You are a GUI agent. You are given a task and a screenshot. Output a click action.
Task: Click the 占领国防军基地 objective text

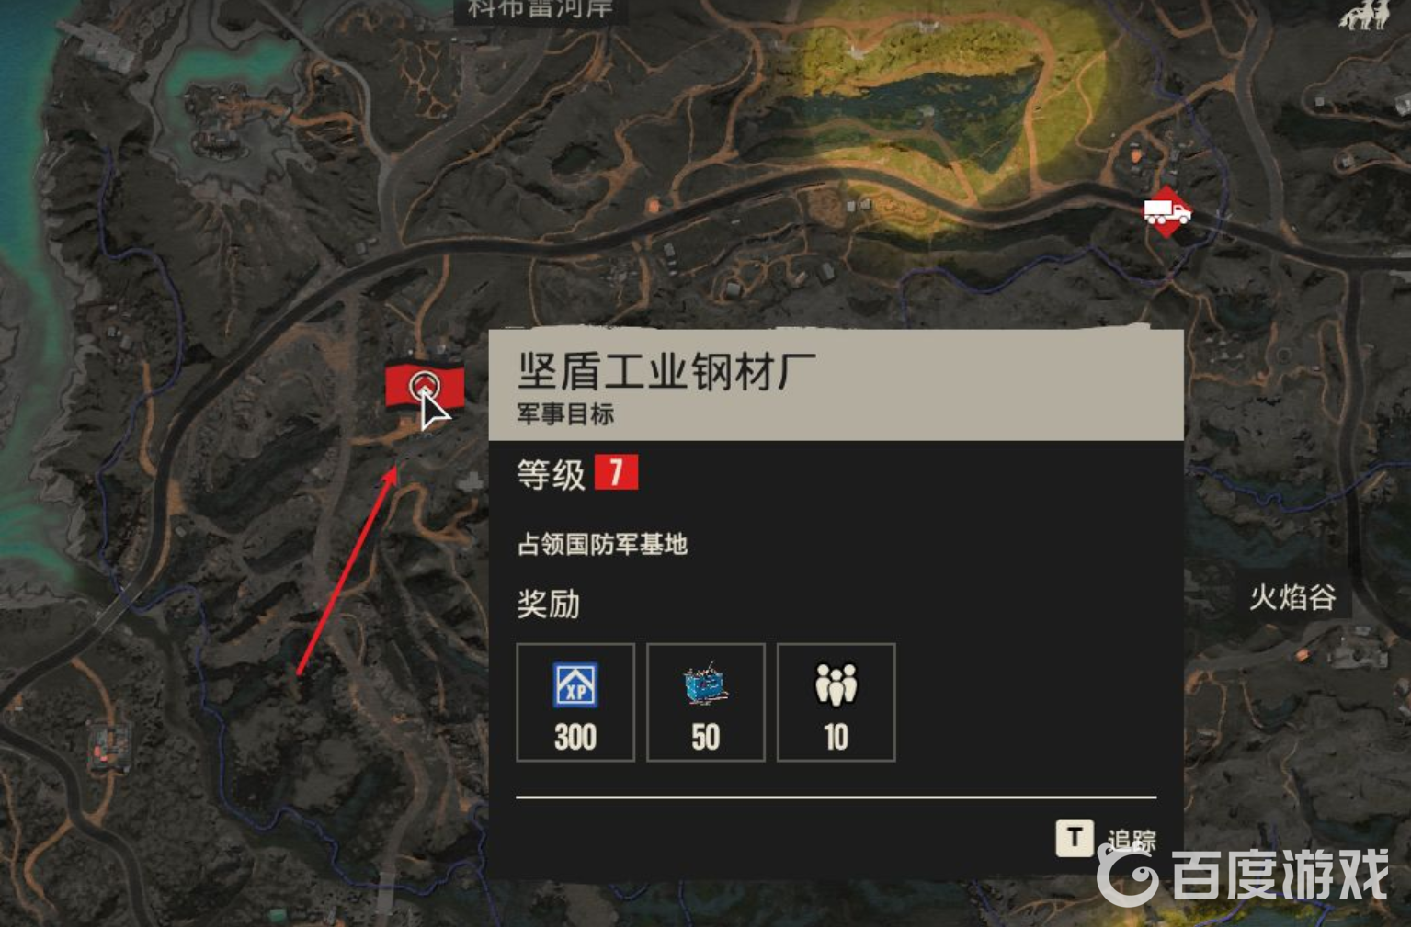pyautogui.click(x=602, y=544)
